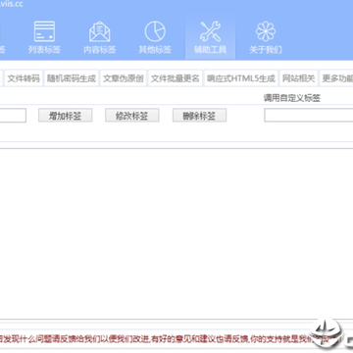The height and width of the screenshot is (353, 353).
Task: Open the 文章伪原创 tab
Action: (x=124, y=78)
